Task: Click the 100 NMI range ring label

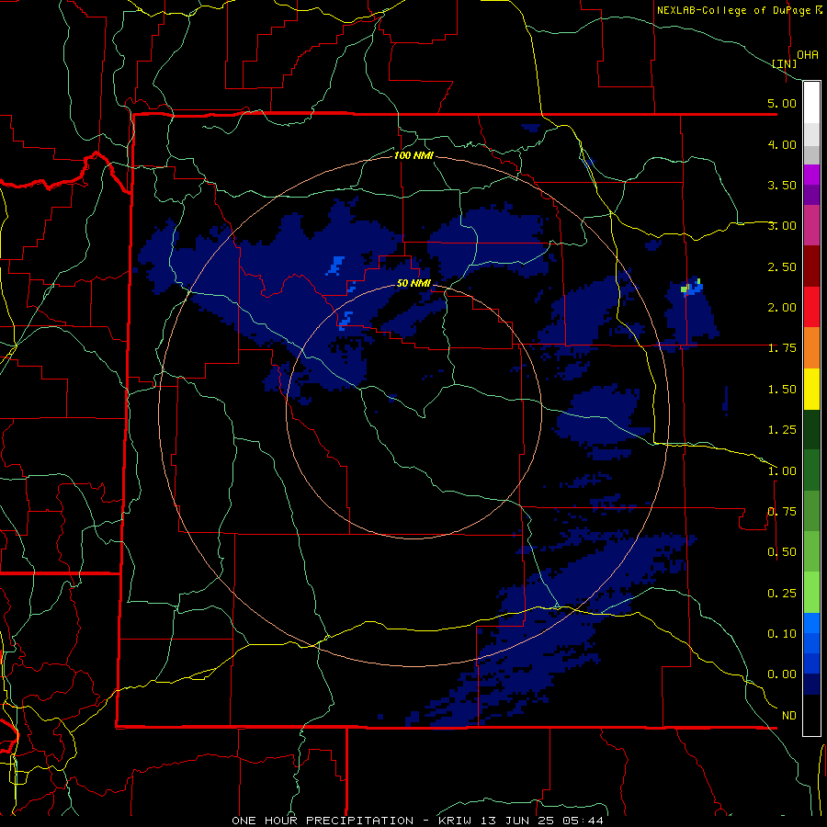Action: pyautogui.click(x=414, y=155)
